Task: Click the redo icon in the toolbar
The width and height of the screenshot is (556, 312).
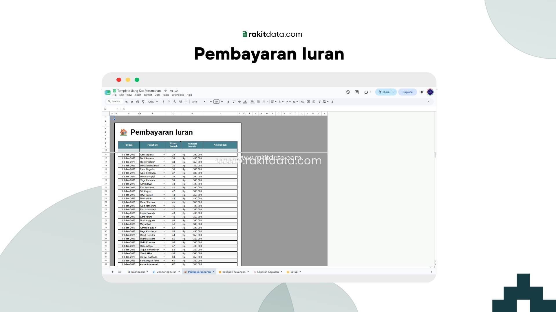Action: click(x=132, y=102)
